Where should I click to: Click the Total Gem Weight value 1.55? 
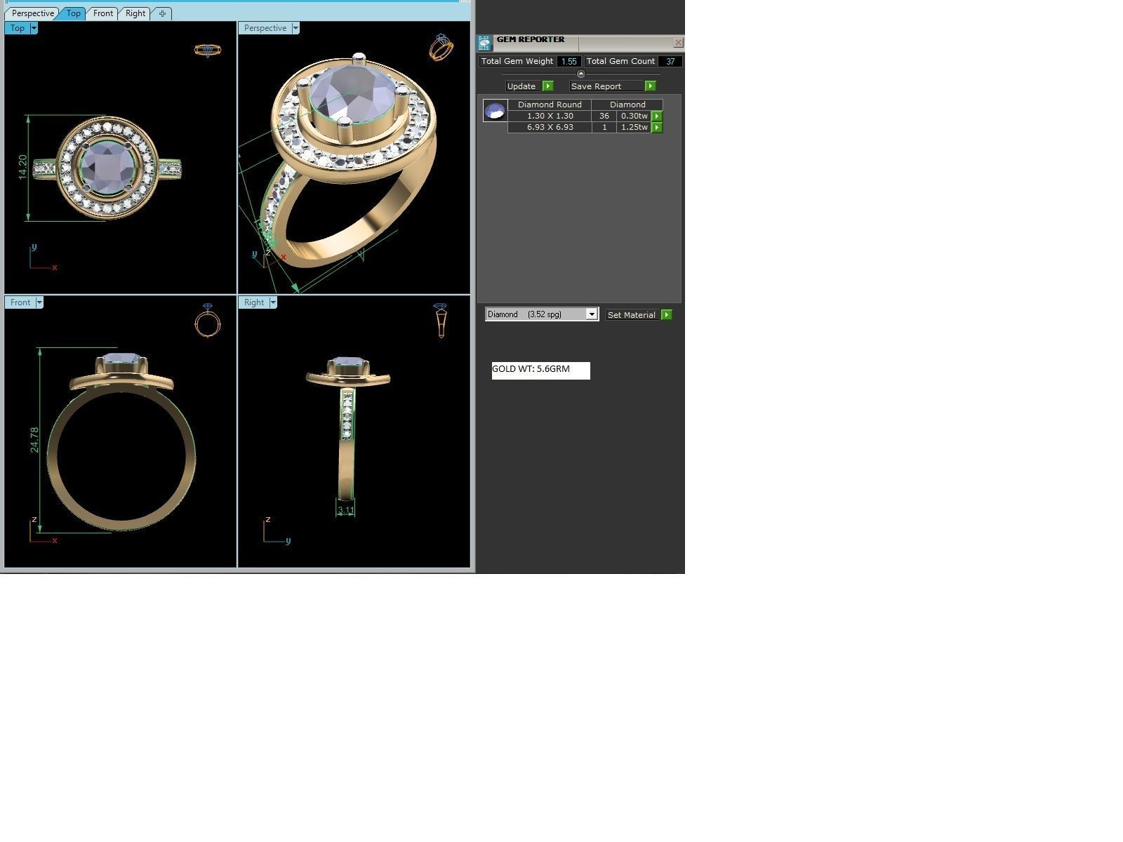pyautogui.click(x=569, y=62)
